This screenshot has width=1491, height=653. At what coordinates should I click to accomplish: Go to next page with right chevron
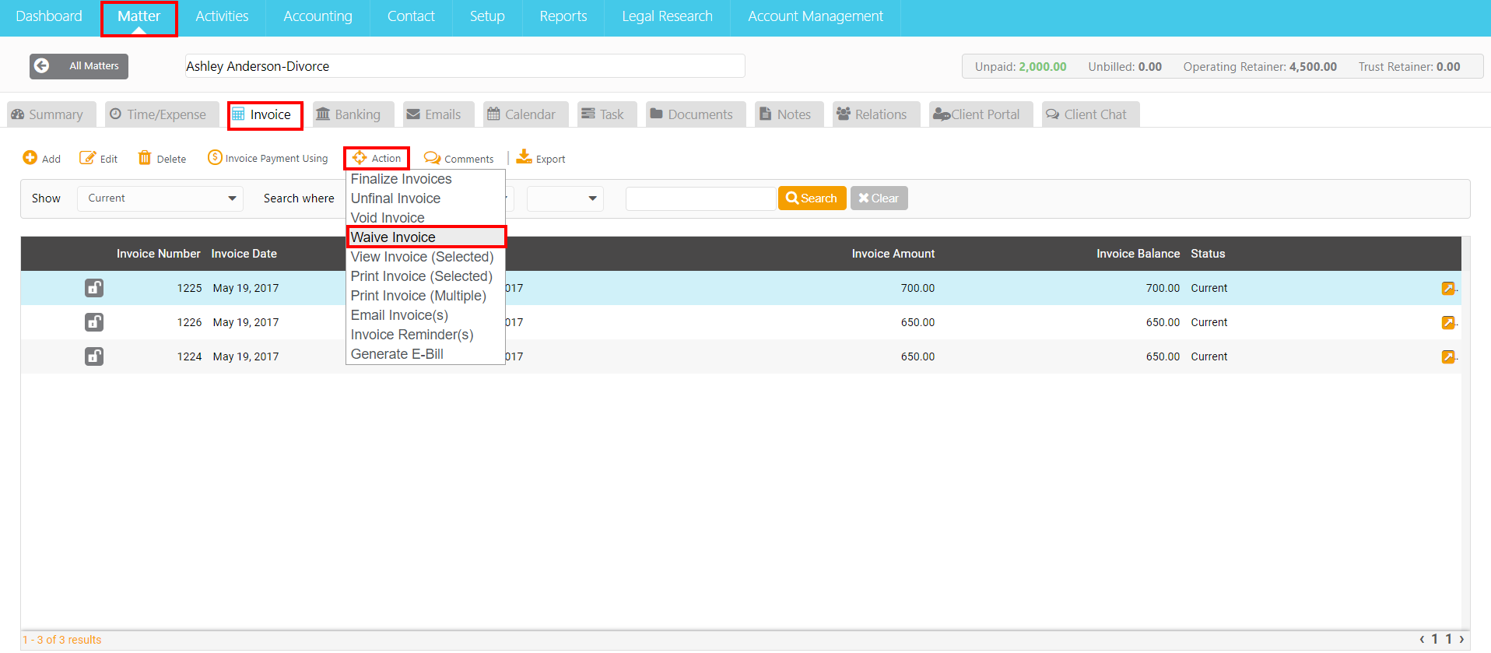click(1461, 639)
